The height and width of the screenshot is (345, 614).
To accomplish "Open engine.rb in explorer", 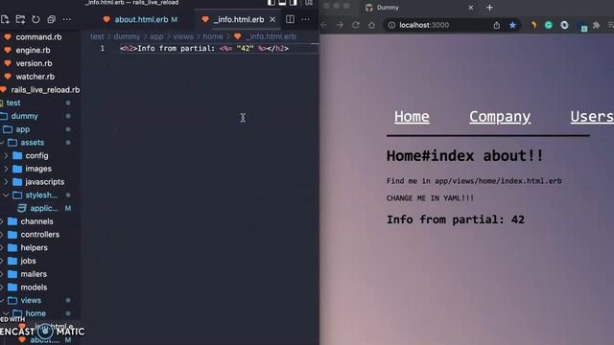I will [33, 50].
